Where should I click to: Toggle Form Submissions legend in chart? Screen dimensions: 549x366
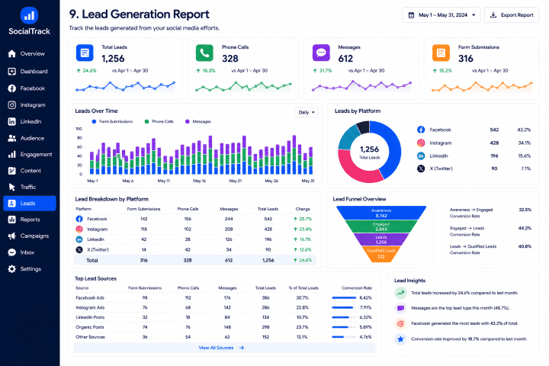coord(112,121)
